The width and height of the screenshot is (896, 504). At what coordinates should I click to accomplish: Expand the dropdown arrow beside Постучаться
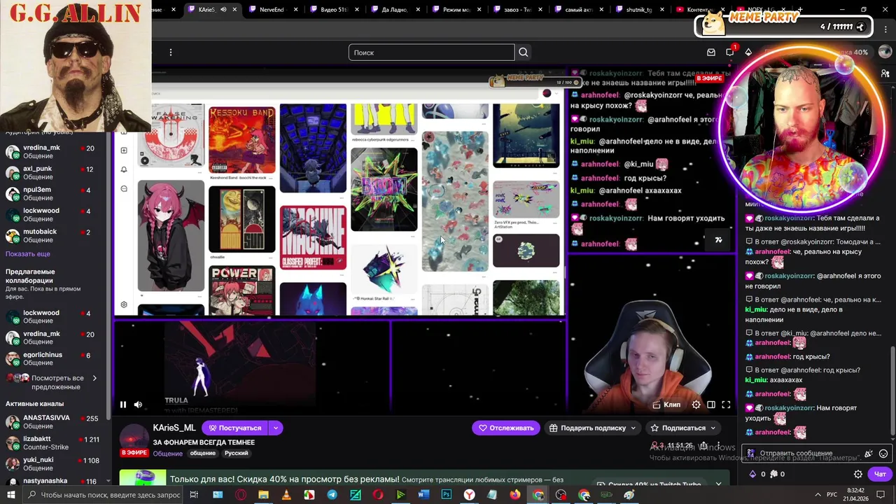(276, 428)
